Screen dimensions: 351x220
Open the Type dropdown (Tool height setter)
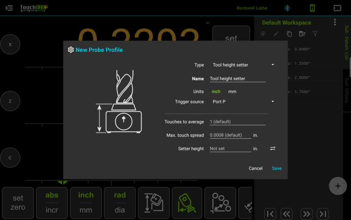click(x=243, y=65)
